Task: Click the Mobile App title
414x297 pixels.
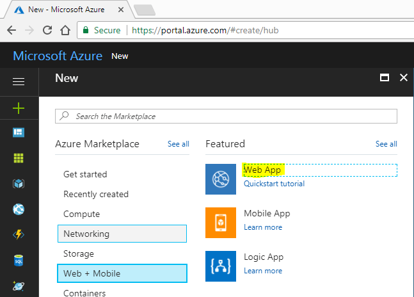Action: 267,213
